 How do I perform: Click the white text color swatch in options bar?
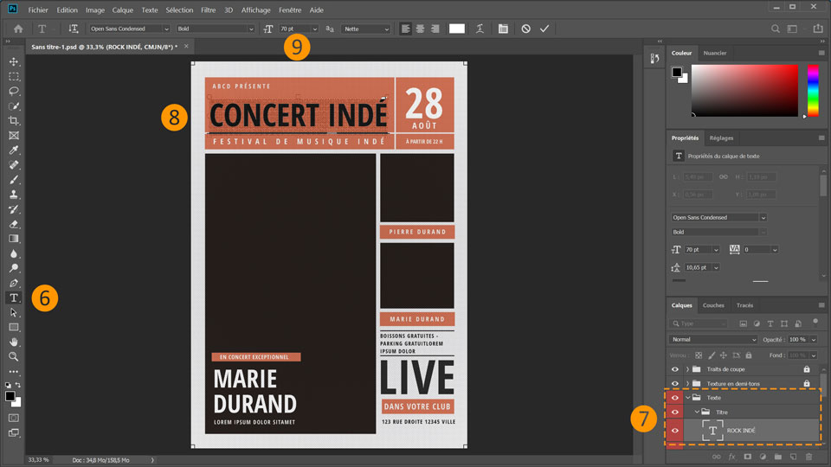456,29
